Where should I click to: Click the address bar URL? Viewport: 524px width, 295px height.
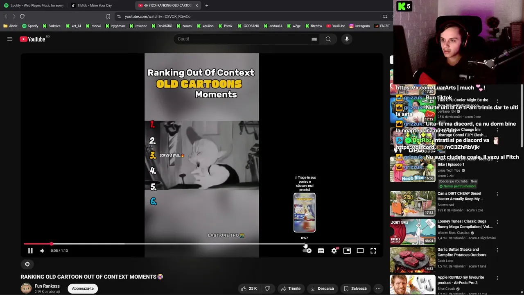(158, 16)
